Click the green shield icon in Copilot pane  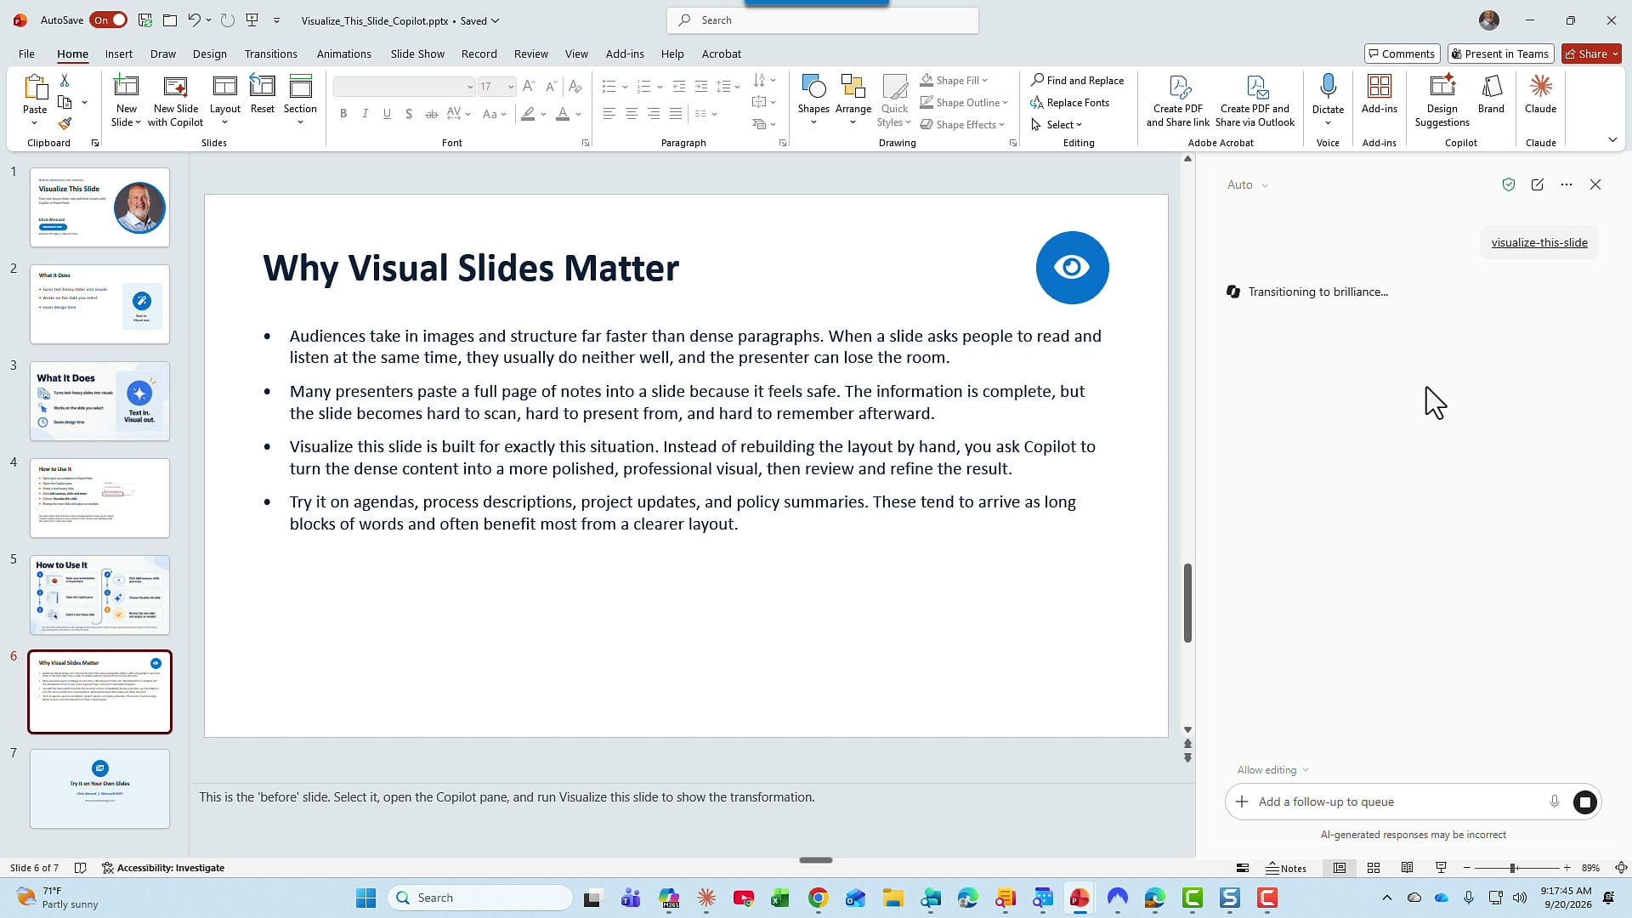(x=1509, y=184)
